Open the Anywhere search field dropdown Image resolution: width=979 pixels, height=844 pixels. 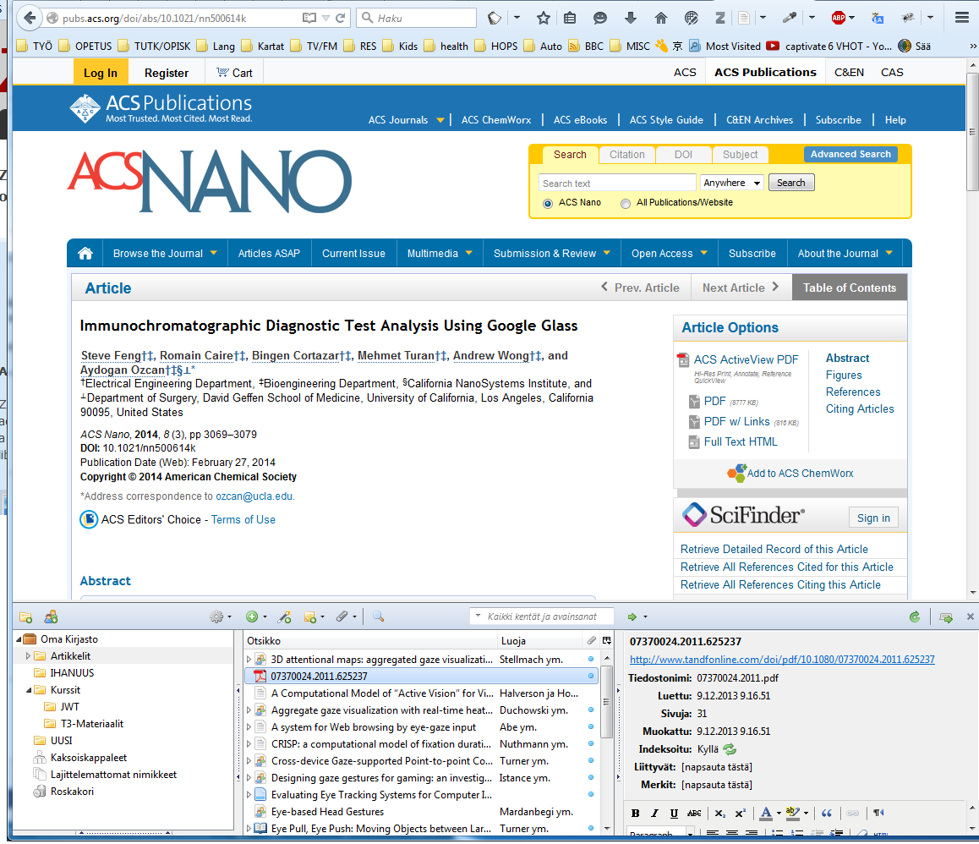(x=732, y=183)
